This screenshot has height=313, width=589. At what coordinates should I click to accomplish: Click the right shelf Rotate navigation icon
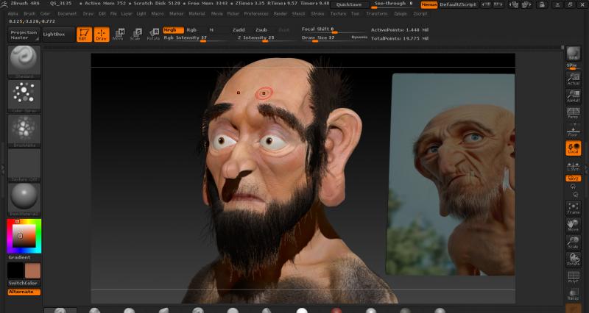574,260
